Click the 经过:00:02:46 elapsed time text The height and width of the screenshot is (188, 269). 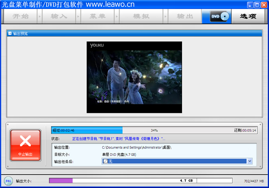[64, 130]
